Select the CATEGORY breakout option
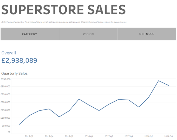Viewport: 177px width, 140px height. click(30, 34)
